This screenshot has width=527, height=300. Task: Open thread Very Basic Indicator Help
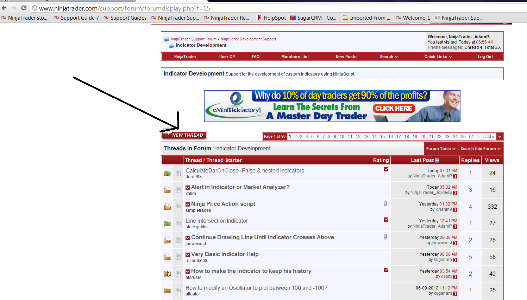click(225, 254)
